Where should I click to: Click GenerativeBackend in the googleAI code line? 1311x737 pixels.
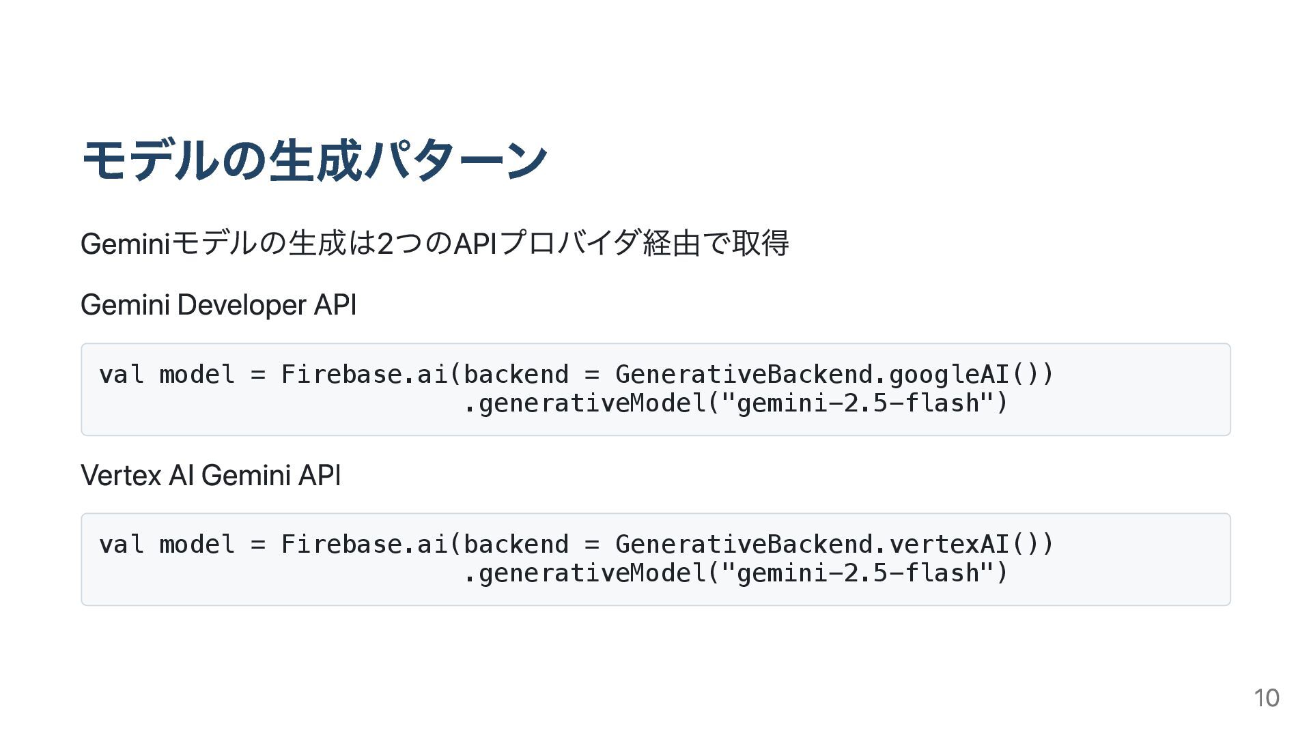point(743,374)
